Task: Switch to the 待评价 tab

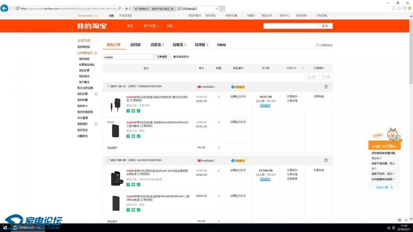Action: click(201, 45)
